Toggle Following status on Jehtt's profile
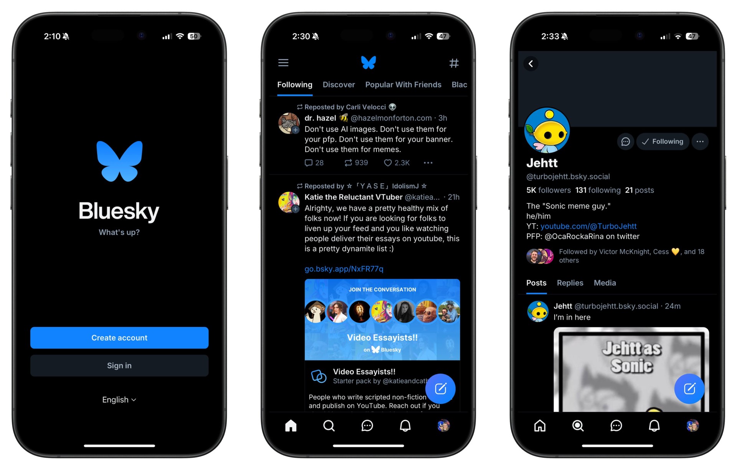The image size is (737, 470). [662, 141]
